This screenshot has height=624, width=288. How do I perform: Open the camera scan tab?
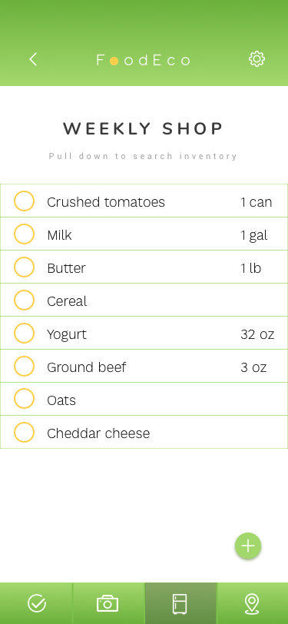[108, 603]
